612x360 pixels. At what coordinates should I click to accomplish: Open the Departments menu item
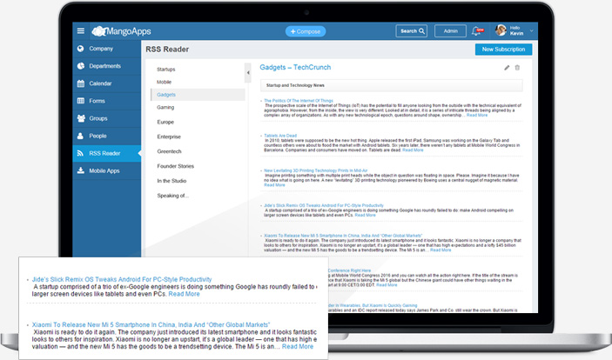106,66
